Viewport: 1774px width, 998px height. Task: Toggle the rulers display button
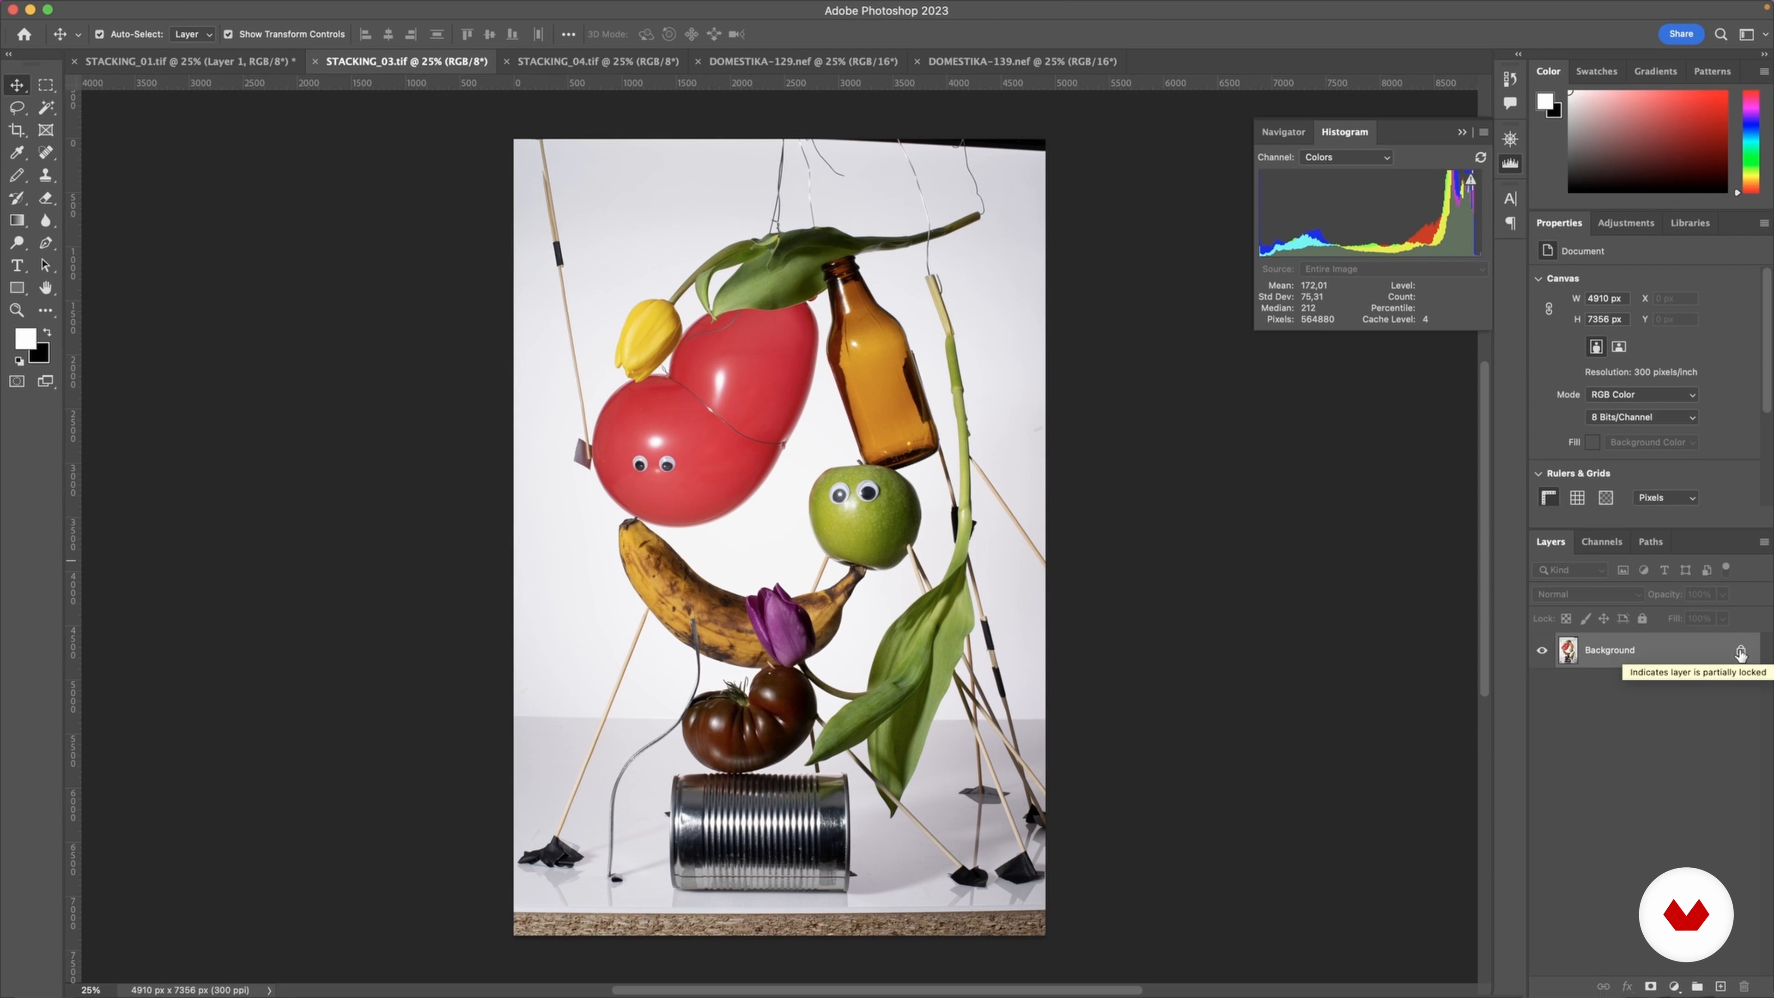(1549, 498)
